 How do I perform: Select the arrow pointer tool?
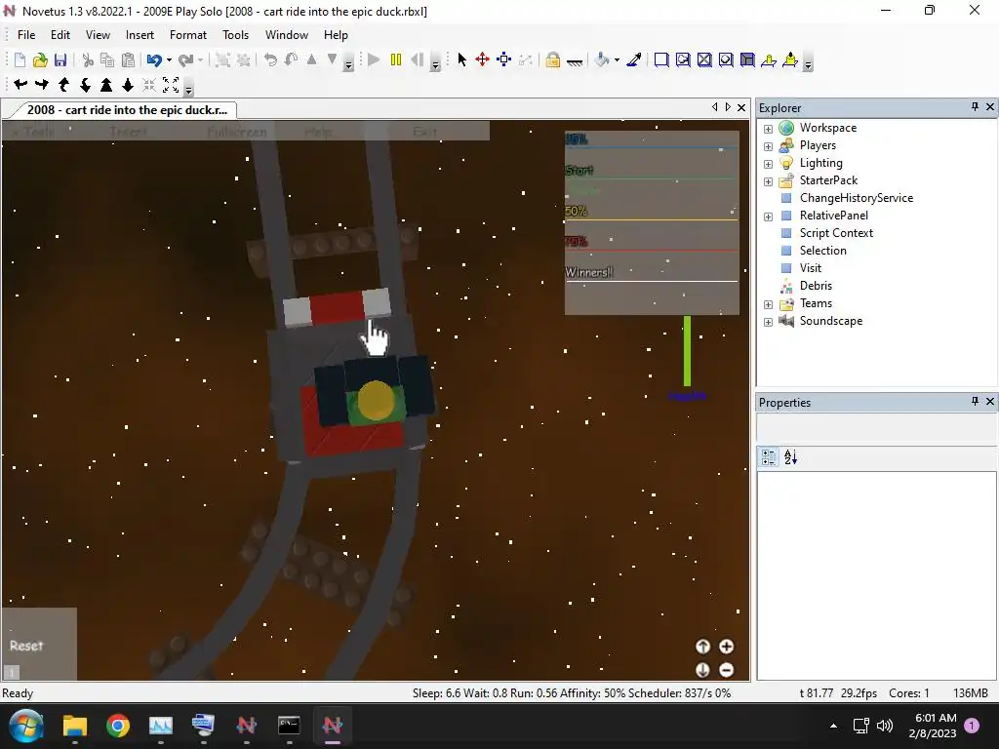pyautogui.click(x=461, y=59)
